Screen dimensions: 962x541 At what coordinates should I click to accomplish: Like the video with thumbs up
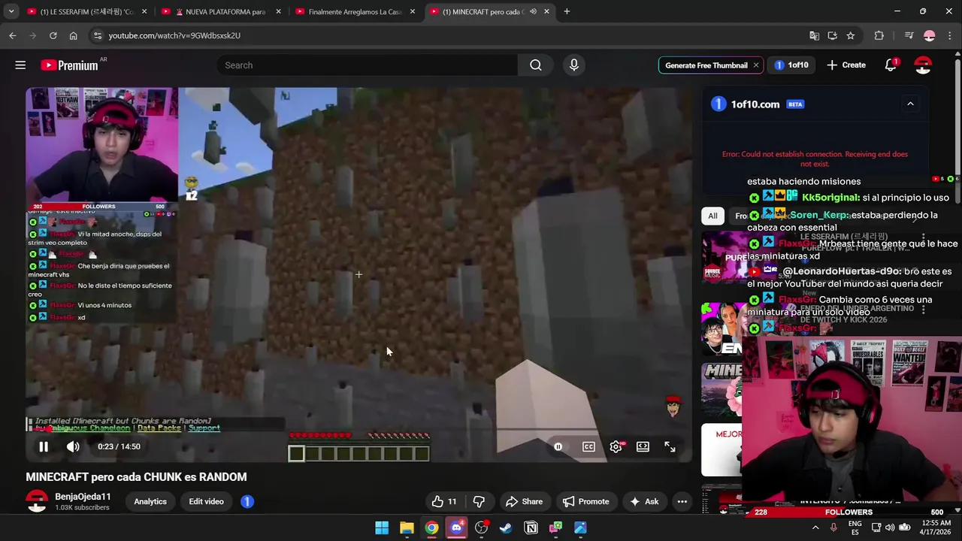(x=444, y=501)
